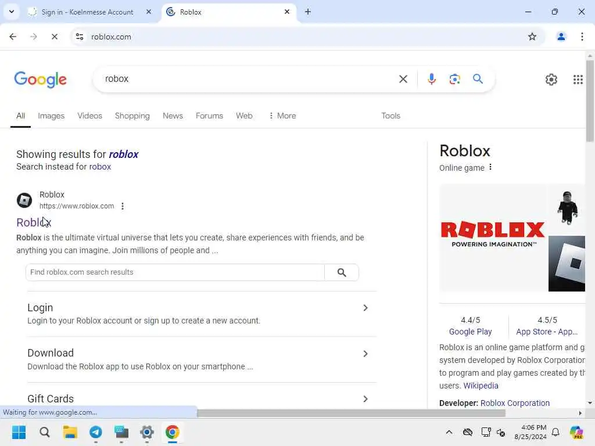Open the Download sitelink heading
This screenshot has width=595, height=446.
point(51,353)
